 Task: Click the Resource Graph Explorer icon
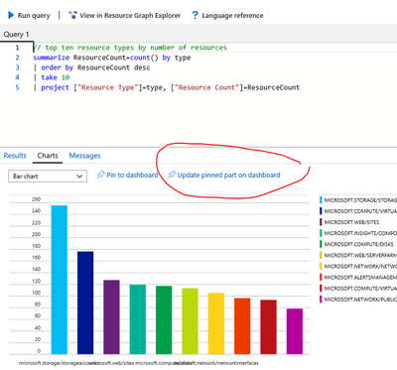click(x=72, y=15)
